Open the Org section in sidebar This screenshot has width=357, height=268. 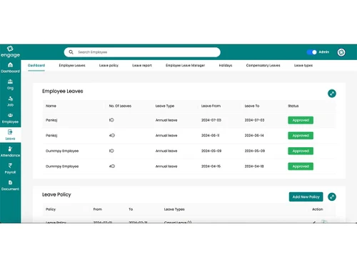point(10,84)
